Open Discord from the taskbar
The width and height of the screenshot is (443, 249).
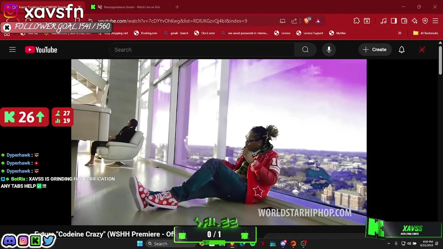click(283, 244)
